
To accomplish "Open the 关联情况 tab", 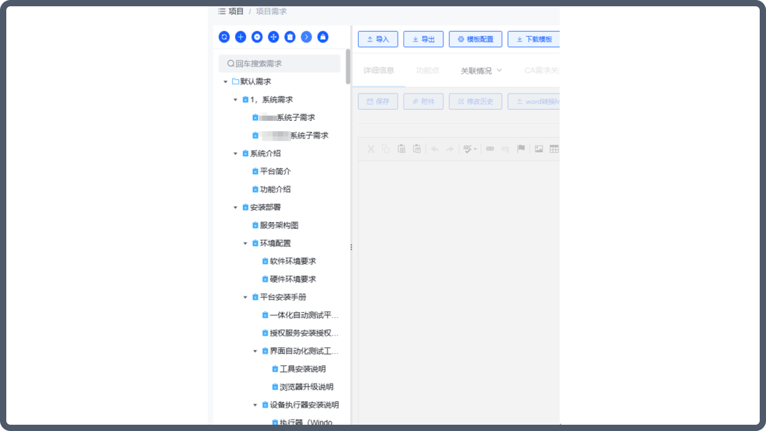I will [476, 71].
